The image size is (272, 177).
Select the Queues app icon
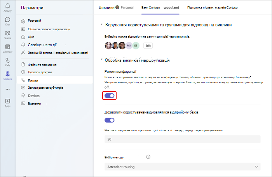click(x=7, y=74)
